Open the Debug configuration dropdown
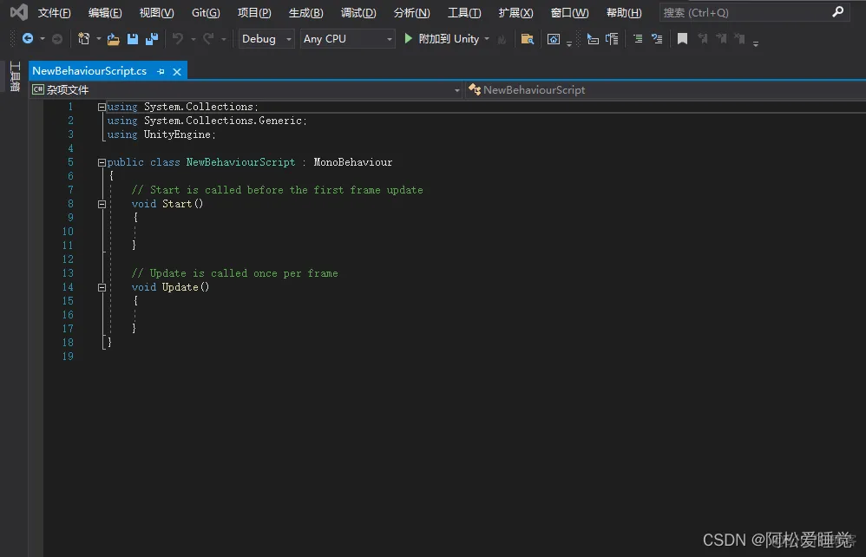 click(266, 39)
